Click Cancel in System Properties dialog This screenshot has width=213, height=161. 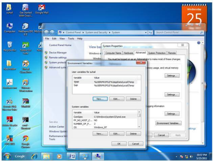pos(161,135)
